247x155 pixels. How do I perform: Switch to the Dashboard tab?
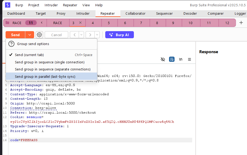click(x=16, y=14)
